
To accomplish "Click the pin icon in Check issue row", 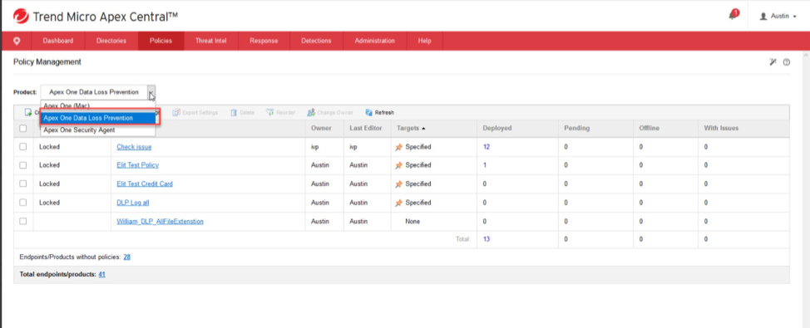I will click(x=398, y=147).
